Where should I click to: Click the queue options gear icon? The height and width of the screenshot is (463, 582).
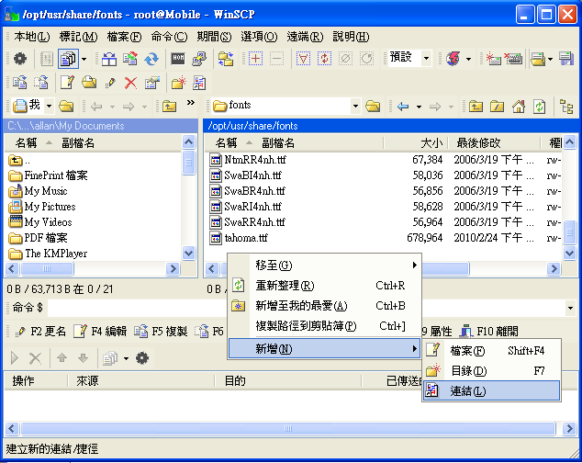(x=142, y=358)
